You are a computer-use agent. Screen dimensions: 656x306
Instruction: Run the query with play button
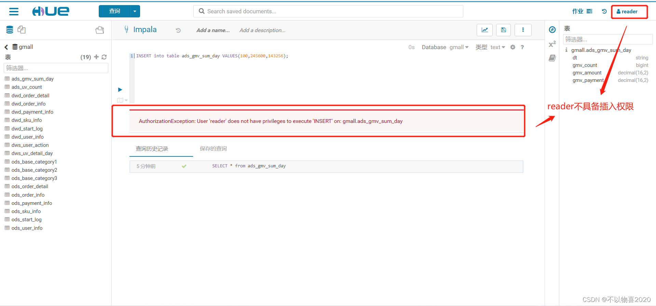(x=120, y=89)
